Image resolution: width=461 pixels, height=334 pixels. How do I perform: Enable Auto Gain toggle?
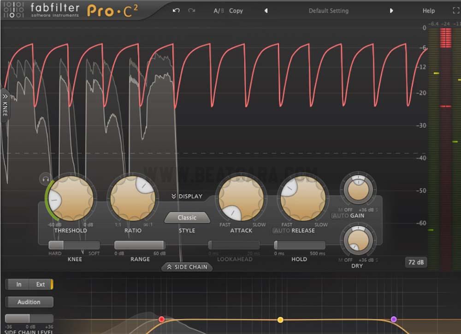pyautogui.click(x=340, y=216)
